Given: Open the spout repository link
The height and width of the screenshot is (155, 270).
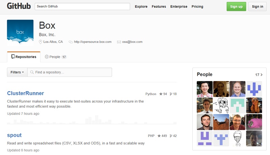Looking at the screenshot, I should 14,135.
